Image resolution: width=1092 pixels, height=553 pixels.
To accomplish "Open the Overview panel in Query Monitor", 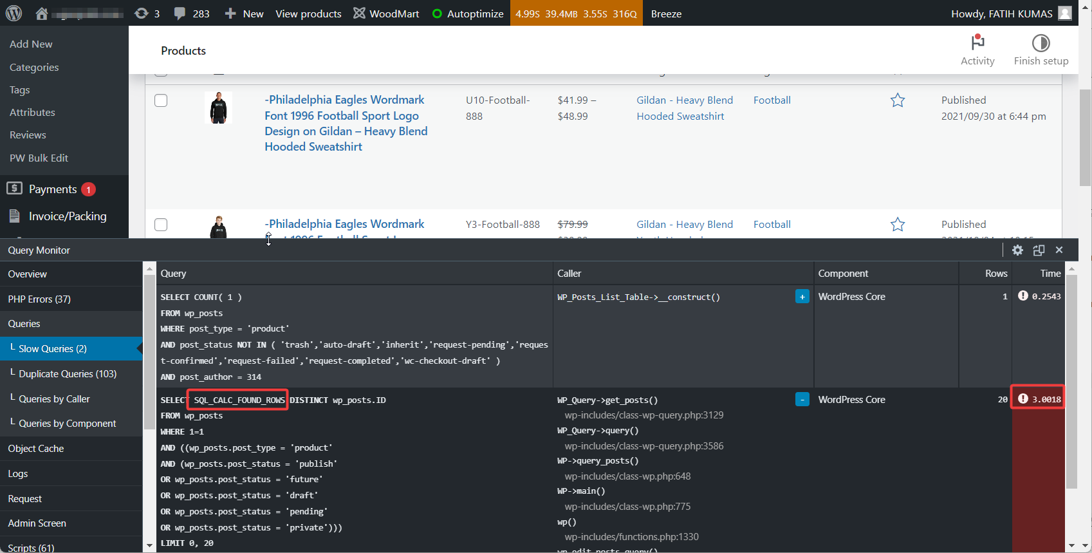I will coord(71,274).
